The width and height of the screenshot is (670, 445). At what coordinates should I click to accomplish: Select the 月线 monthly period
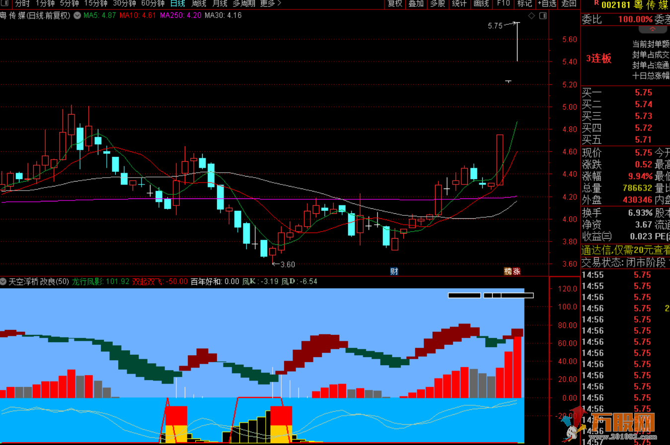click(x=220, y=3)
